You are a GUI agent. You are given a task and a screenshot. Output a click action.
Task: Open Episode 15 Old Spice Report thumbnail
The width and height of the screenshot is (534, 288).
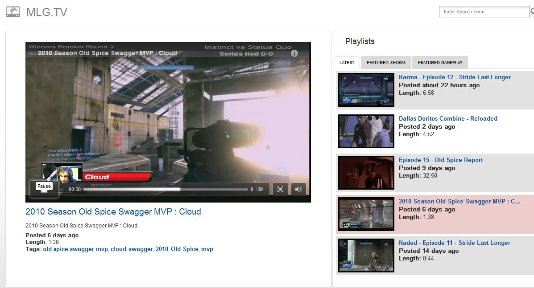366,173
